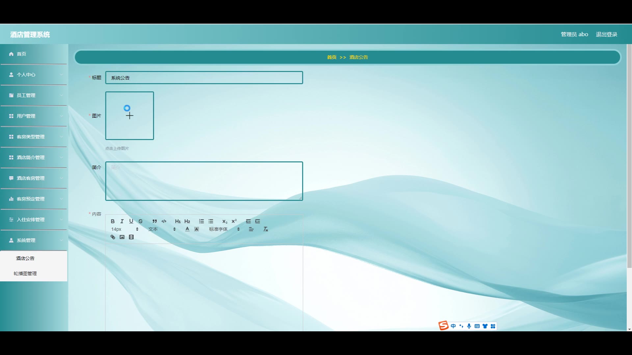The image size is (632, 355).
Task: Insert a hyperlink using the link icon
Action: (113, 237)
